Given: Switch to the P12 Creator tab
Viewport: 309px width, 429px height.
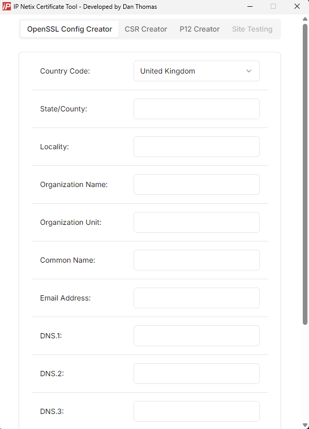Looking at the screenshot, I should pos(199,29).
